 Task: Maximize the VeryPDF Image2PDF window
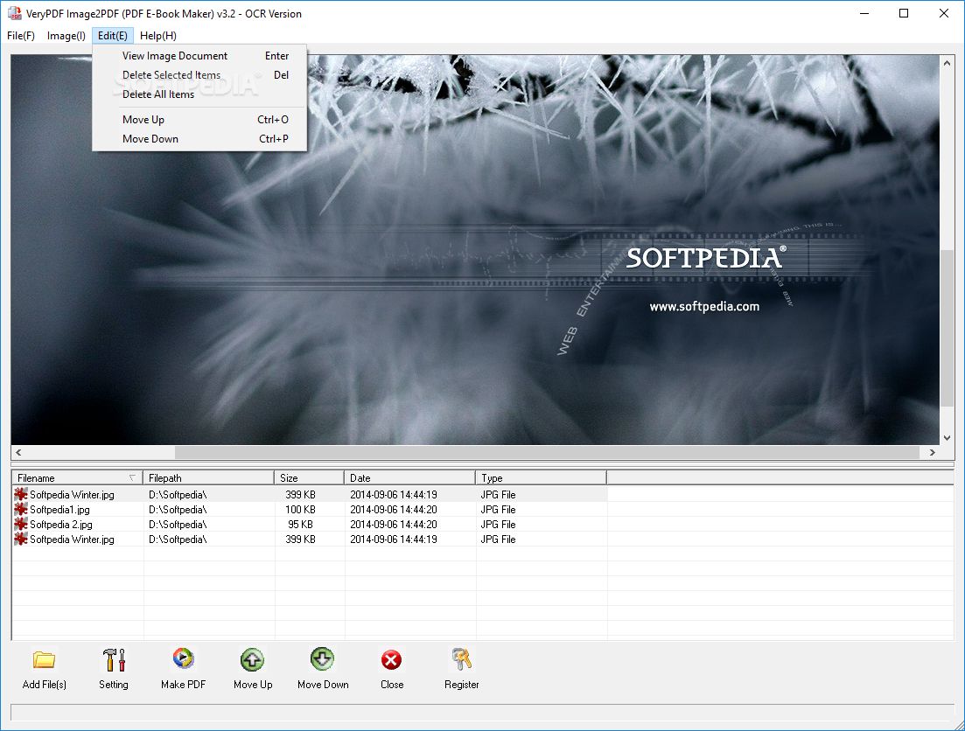tap(904, 13)
